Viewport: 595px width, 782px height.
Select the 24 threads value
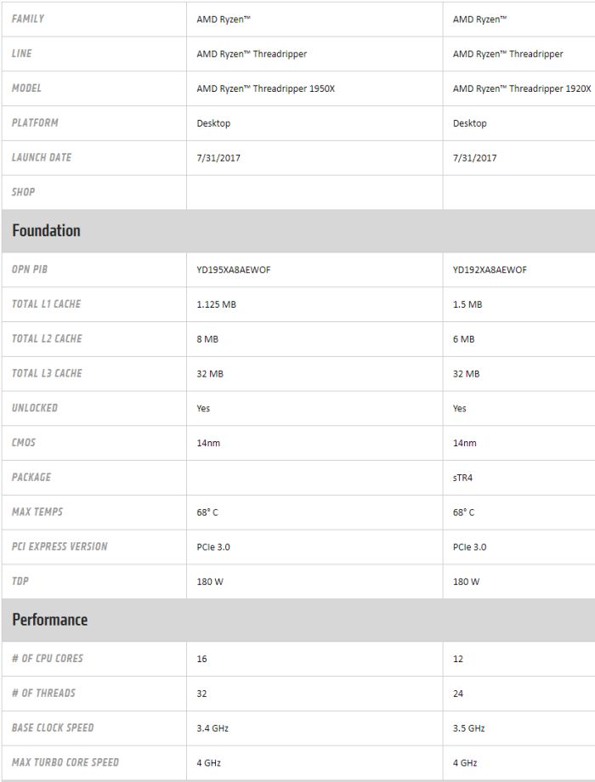[458, 694]
